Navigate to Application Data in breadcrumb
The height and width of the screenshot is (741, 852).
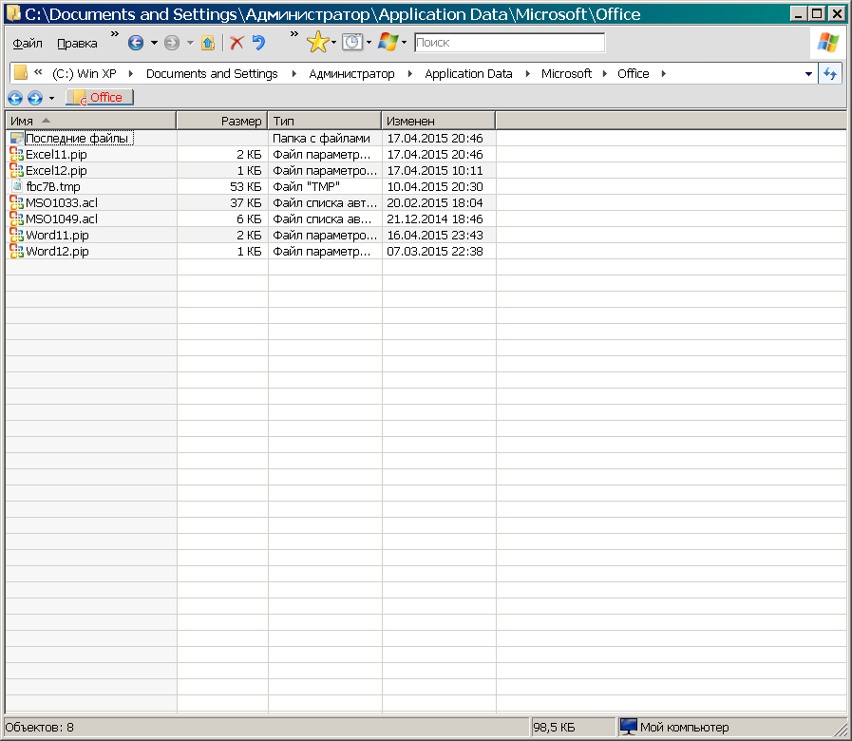coord(468,74)
